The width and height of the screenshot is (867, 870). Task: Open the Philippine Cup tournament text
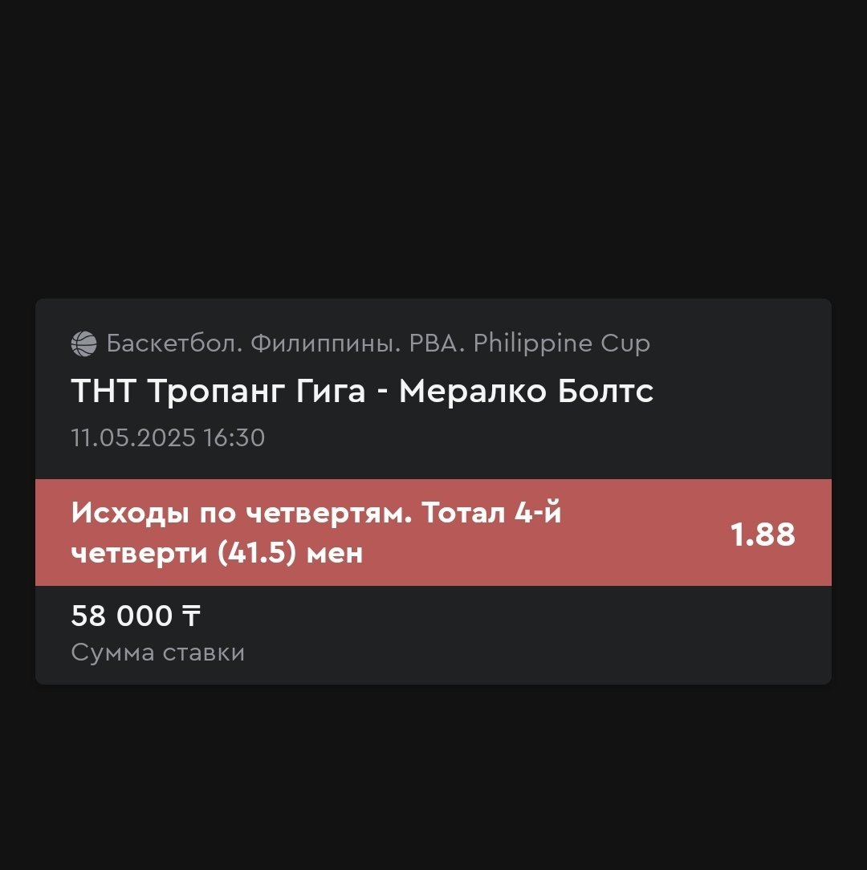(562, 344)
